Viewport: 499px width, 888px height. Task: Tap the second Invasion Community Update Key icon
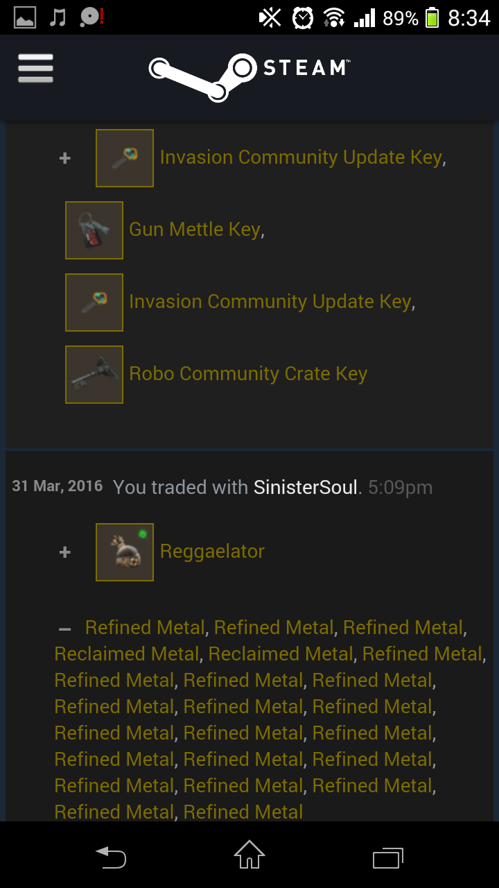(x=94, y=302)
